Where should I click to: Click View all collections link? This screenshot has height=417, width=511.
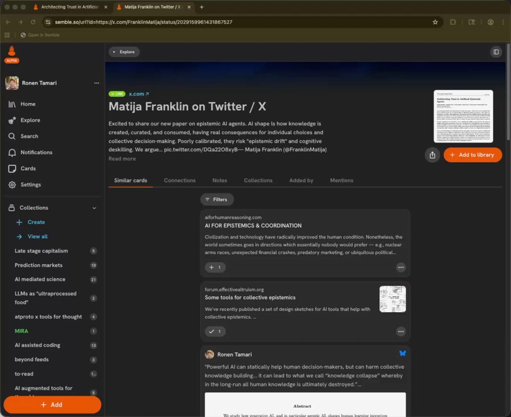[32, 236]
